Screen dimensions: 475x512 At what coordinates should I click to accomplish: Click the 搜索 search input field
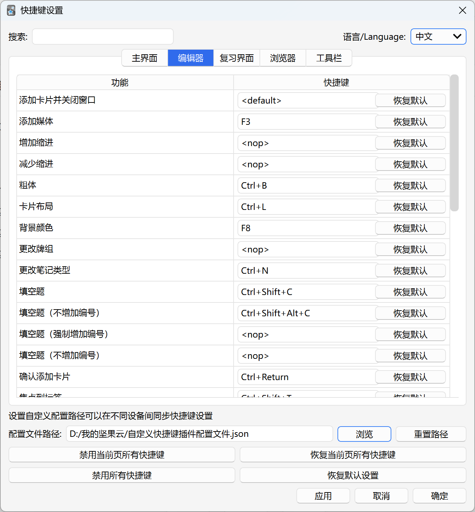(102, 37)
